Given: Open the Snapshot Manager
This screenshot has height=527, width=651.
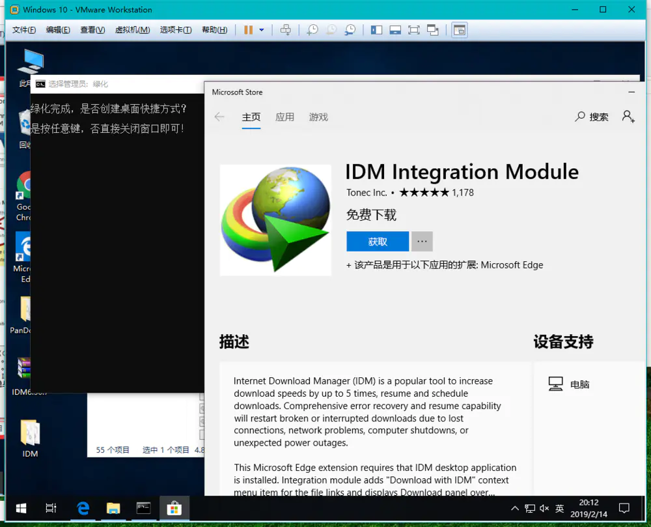Looking at the screenshot, I should [x=350, y=29].
